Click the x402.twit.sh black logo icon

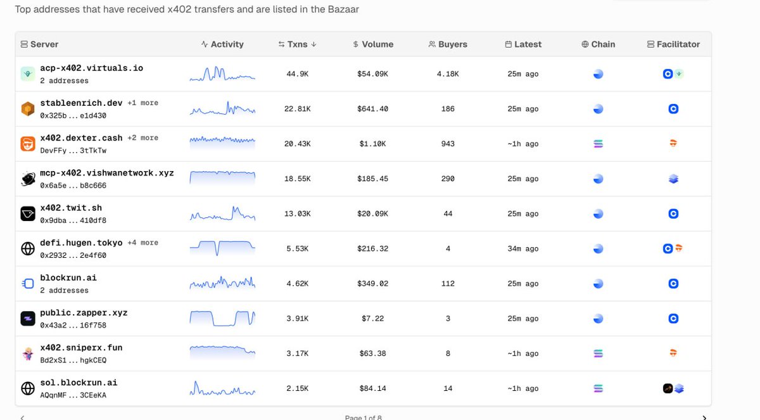[27, 213]
